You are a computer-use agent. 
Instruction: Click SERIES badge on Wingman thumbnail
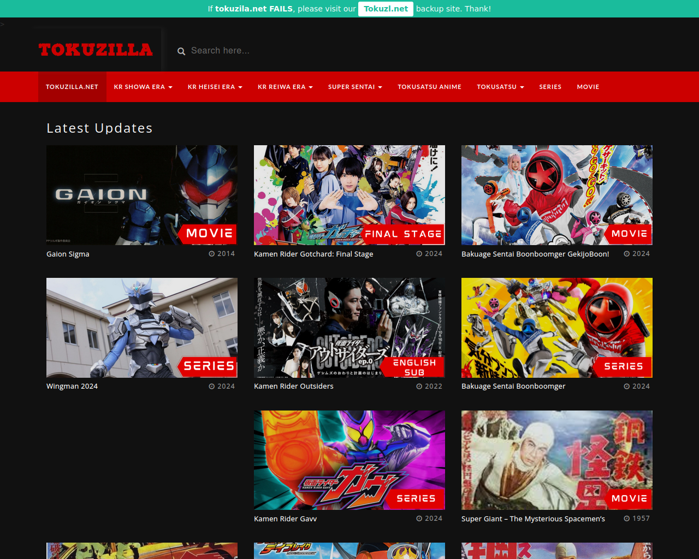coord(208,366)
